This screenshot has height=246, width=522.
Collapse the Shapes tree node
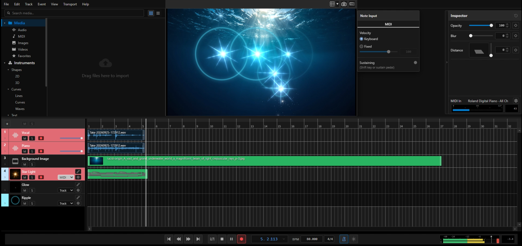tap(8, 70)
